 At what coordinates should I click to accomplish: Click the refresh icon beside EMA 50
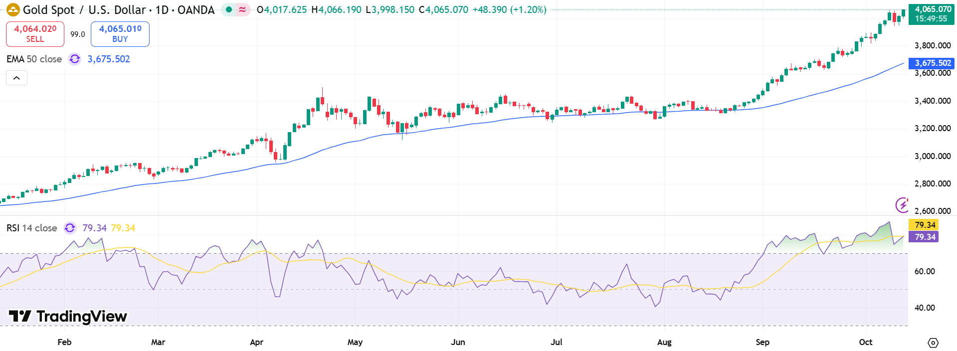click(75, 59)
